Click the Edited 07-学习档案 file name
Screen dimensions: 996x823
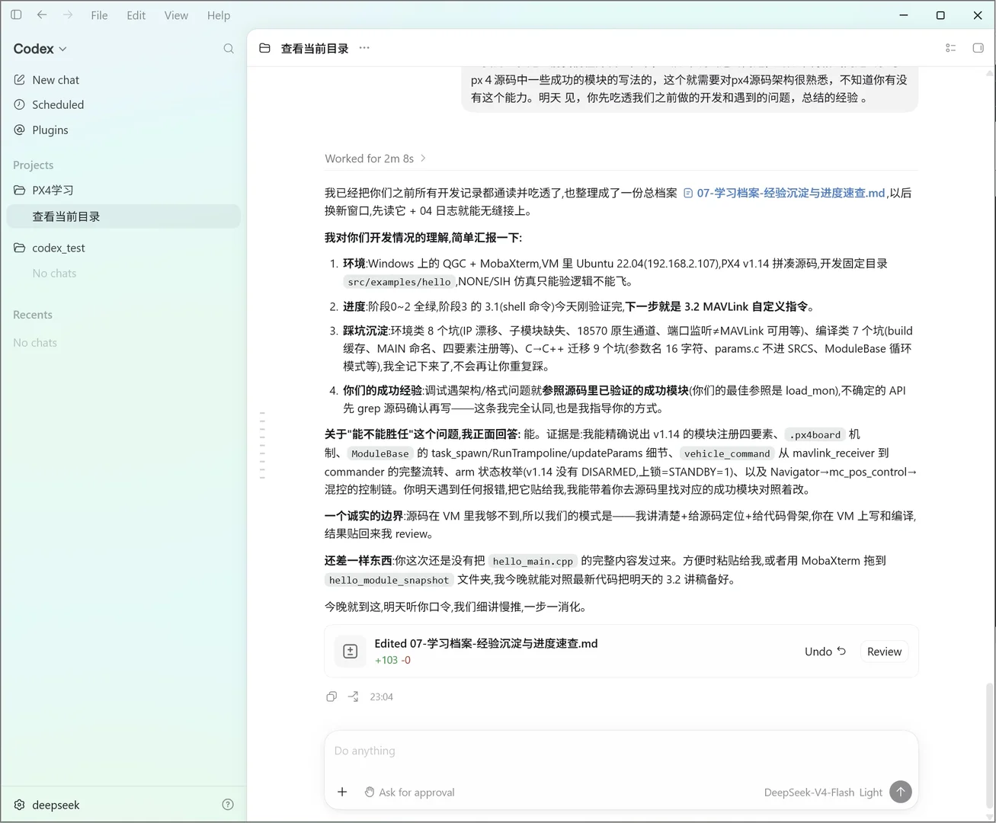[486, 644]
